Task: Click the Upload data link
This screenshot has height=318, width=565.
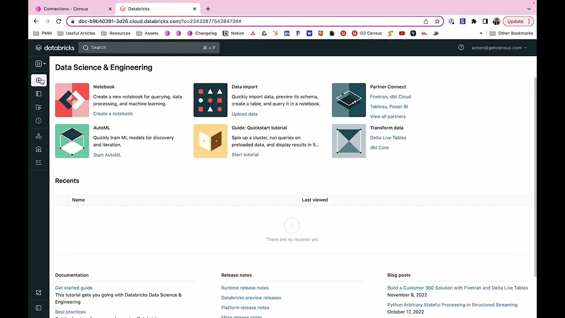Action: pyautogui.click(x=245, y=114)
